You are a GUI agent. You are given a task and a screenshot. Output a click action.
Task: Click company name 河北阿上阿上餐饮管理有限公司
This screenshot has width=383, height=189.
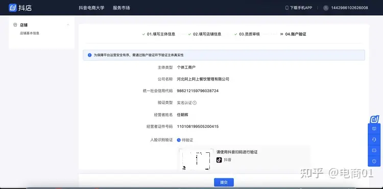(203, 79)
